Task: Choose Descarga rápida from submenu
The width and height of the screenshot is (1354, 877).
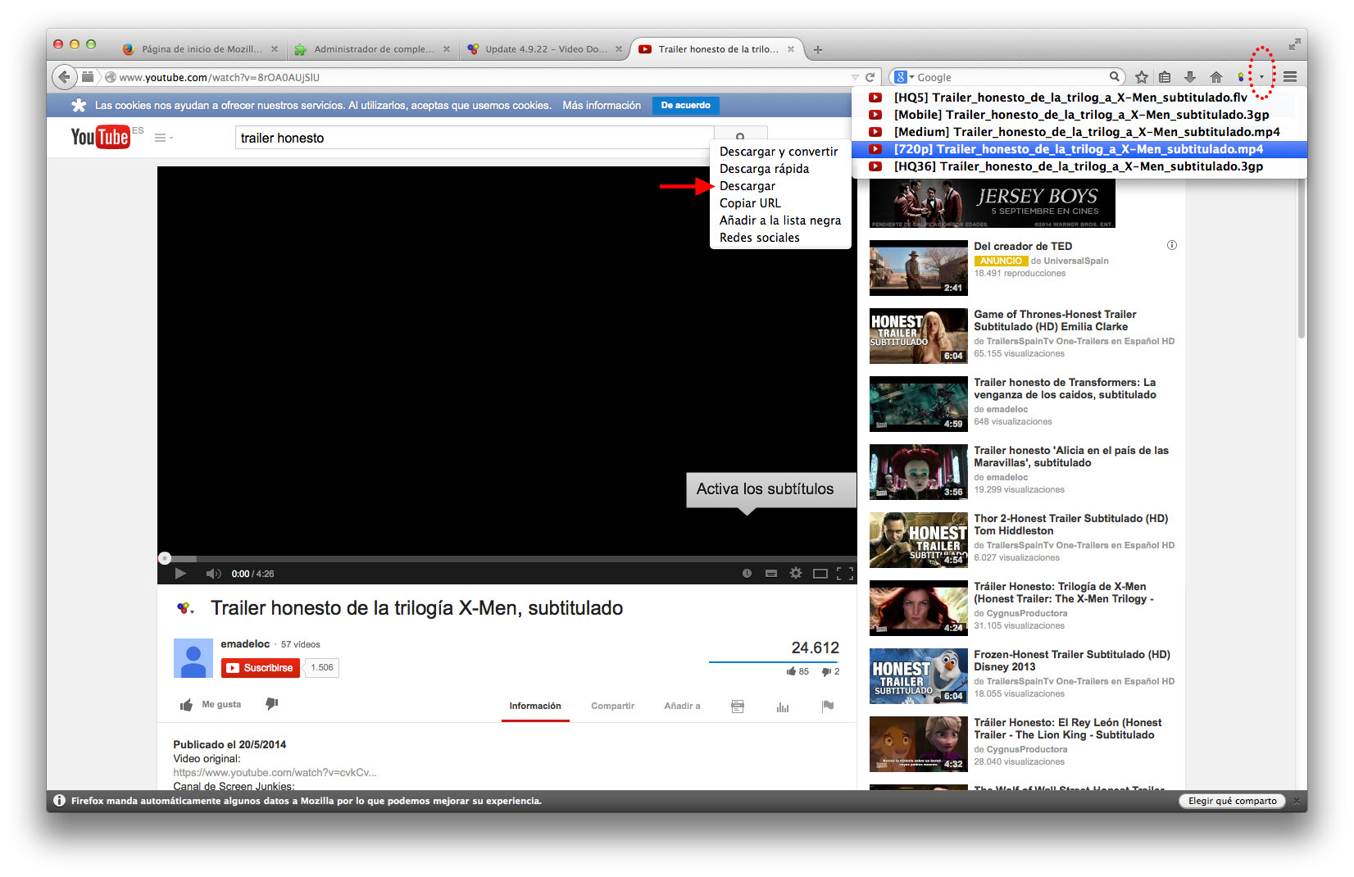Action: (x=779, y=169)
